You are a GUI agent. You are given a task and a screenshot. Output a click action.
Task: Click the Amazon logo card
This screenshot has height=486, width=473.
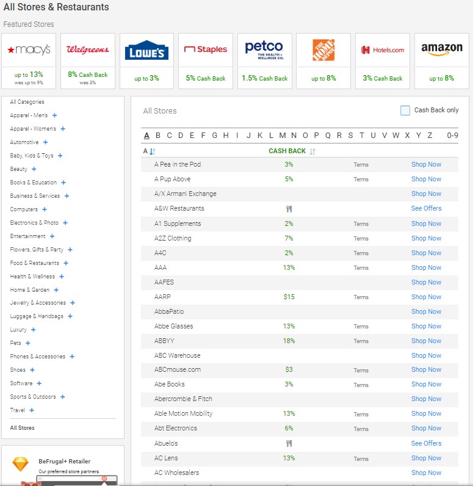click(442, 61)
